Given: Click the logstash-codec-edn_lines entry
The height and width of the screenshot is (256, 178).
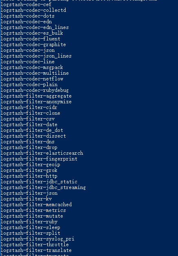Looking at the screenshot, I should point(35,27).
